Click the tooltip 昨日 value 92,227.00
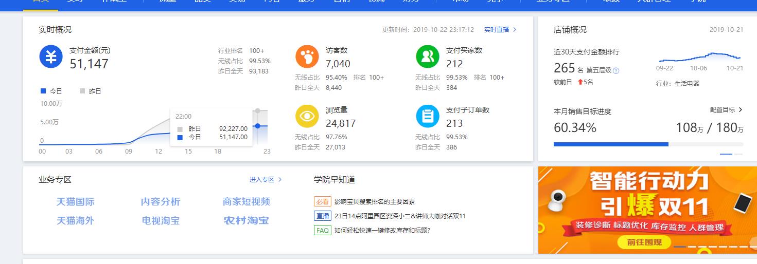Screen dimensions: 757x264 click(x=233, y=129)
